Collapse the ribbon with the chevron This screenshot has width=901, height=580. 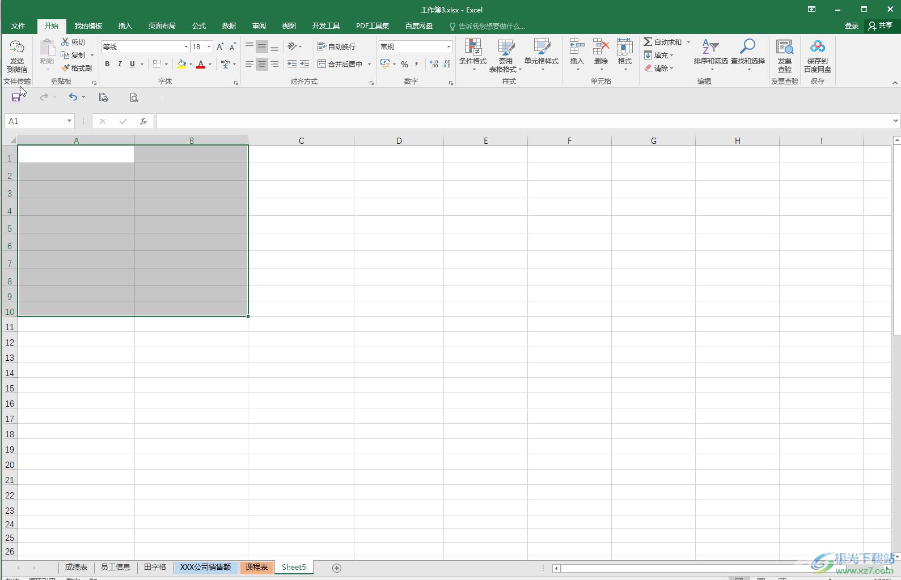895,83
